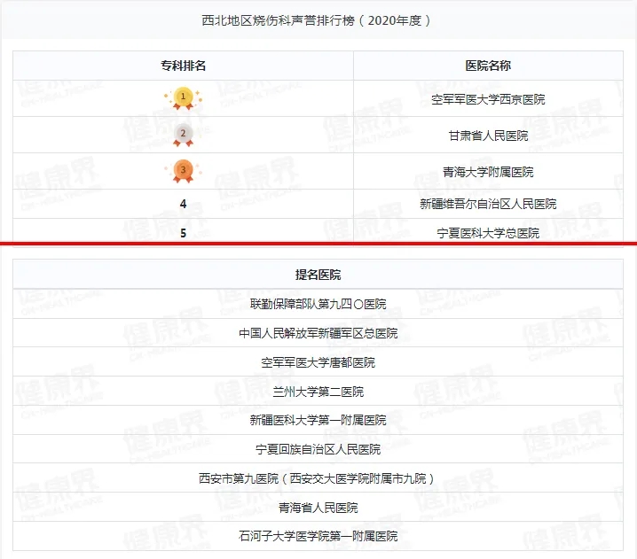Click rank number 4
This screenshot has height=559, width=637.
(184, 204)
